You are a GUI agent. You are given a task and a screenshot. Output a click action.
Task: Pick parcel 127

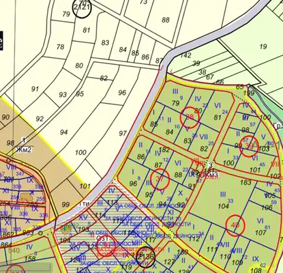[169, 261]
